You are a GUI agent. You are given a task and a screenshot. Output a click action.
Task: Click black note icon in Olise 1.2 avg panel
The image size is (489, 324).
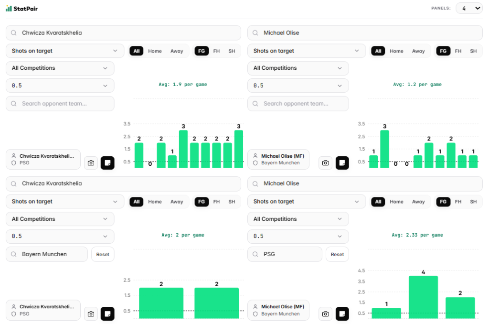tap(342, 163)
